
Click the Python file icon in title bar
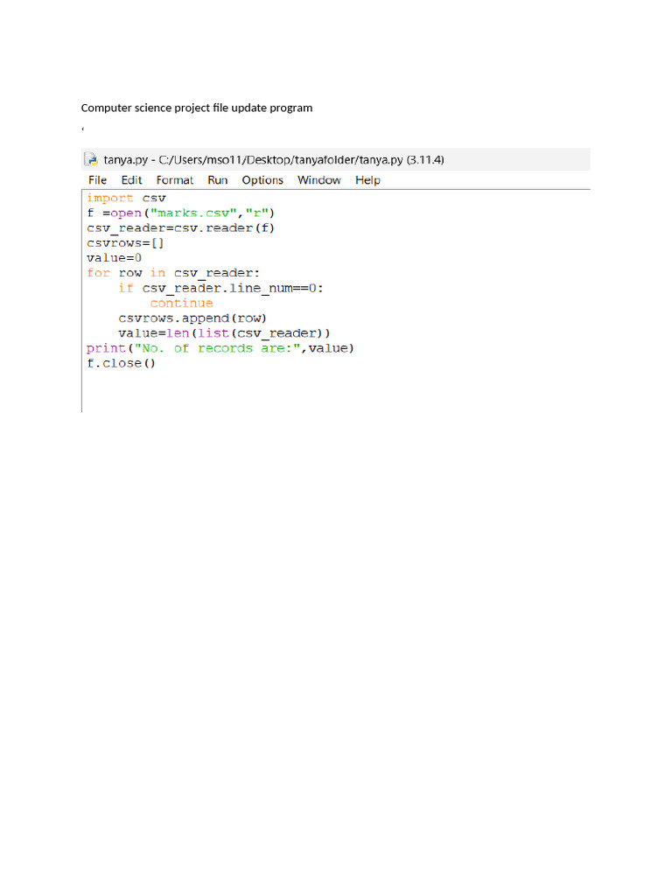(91, 159)
